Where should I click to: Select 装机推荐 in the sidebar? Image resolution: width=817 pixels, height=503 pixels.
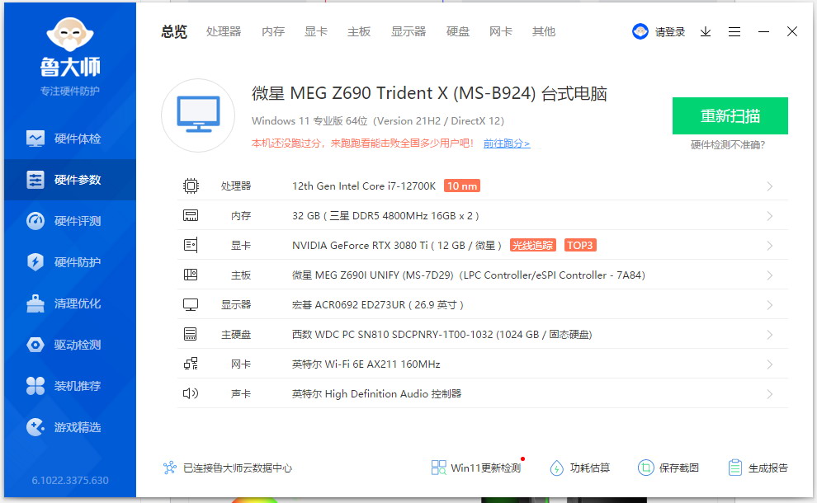(69, 386)
